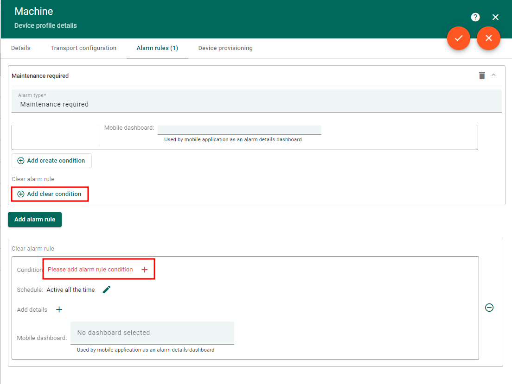Apply changes with the orange checkmark button
This screenshot has height=384, width=512.
click(x=459, y=38)
